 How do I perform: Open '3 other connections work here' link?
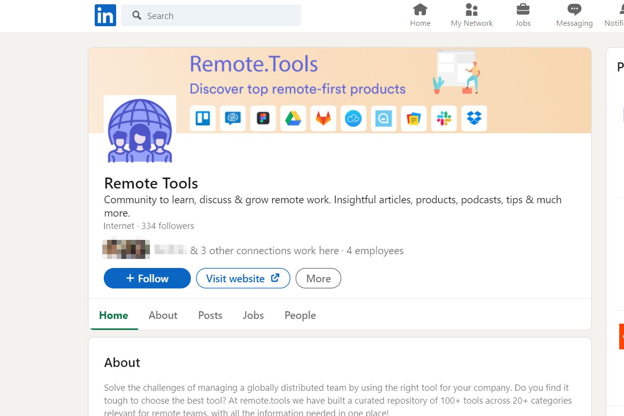(x=270, y=251)
